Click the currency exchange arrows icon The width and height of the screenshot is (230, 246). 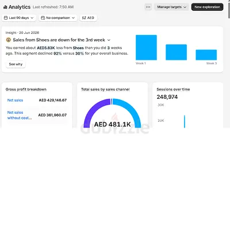(x=84, y=18)
